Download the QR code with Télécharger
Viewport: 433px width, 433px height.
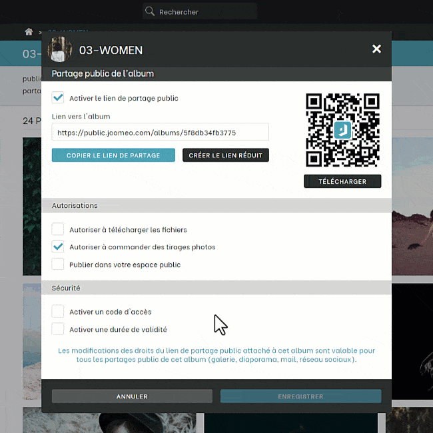pyautogui.click(x=342, y=181)
